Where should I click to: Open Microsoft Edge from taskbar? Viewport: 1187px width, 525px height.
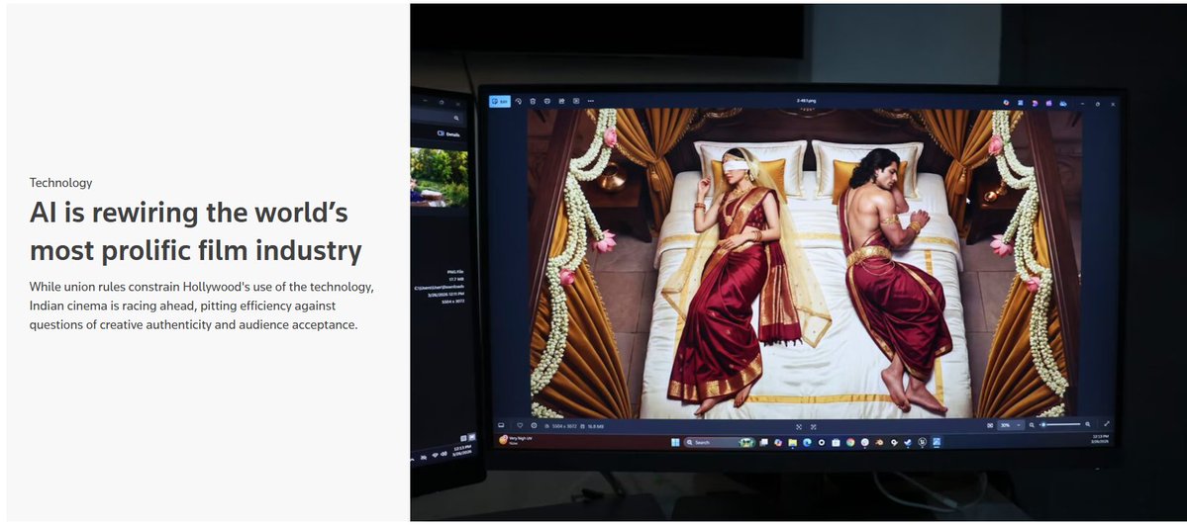tap(807, 443)
